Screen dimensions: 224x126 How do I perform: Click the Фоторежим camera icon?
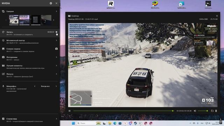click(x=3, y=57)
